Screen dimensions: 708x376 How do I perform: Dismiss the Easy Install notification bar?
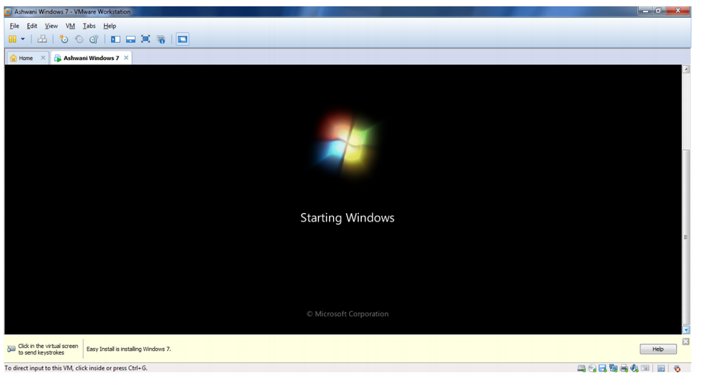pos(686,342)
